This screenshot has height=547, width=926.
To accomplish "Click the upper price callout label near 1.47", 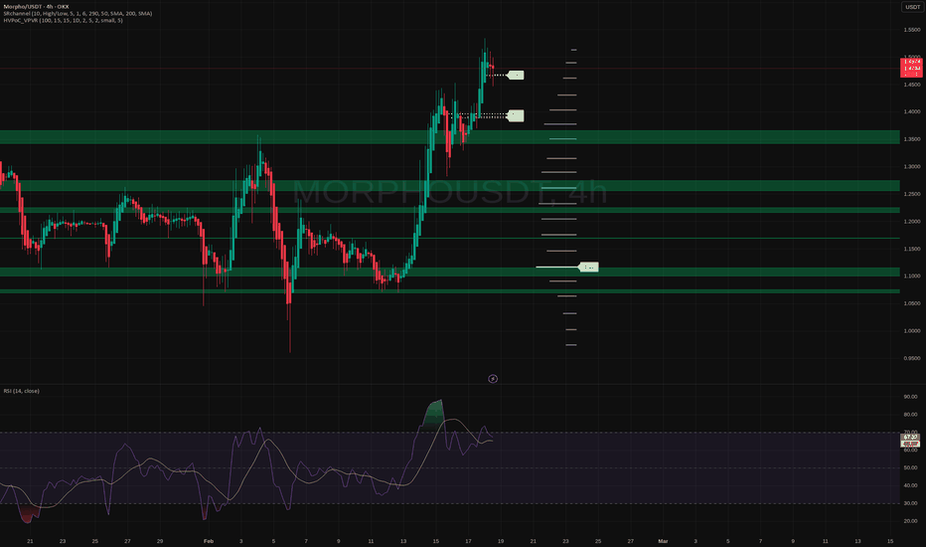I will [x=515, y=75].
